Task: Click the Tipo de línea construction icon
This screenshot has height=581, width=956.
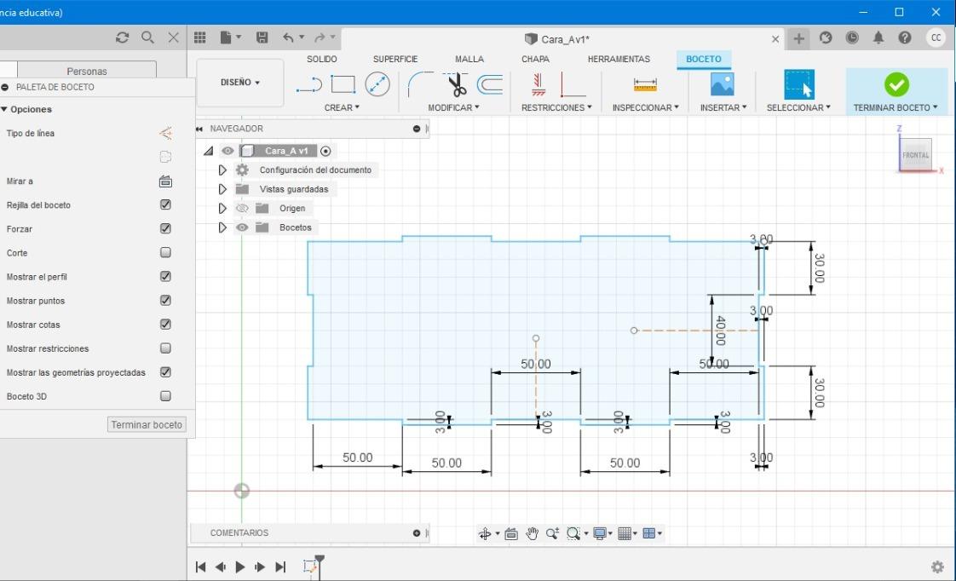Action: tap(165, 133)
